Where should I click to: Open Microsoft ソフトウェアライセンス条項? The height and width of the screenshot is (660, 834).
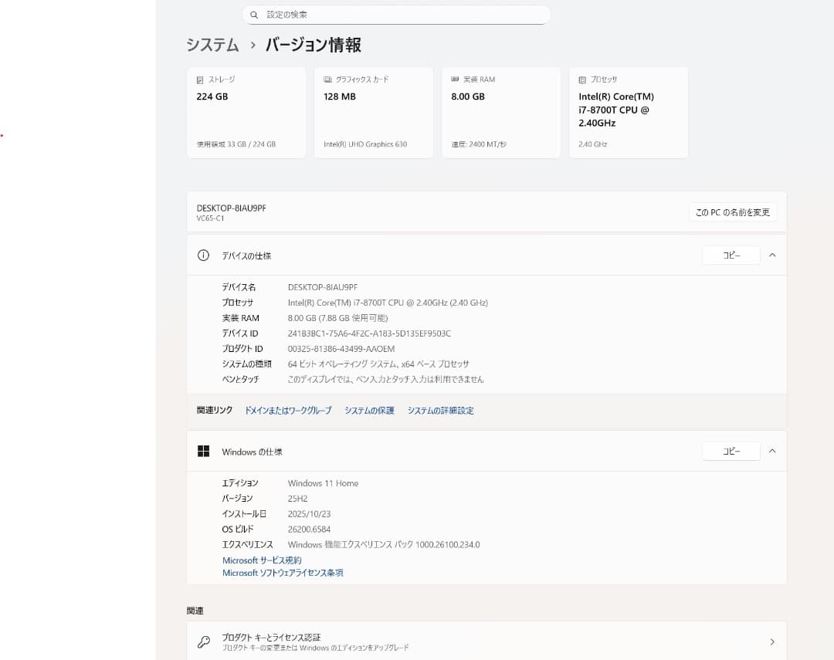click(283, 572)
